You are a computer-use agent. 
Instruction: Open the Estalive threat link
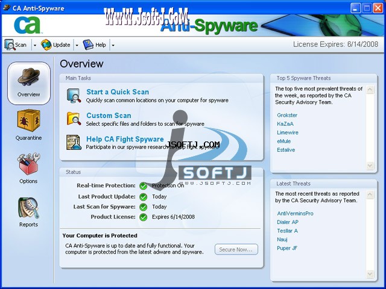[286, 150]
